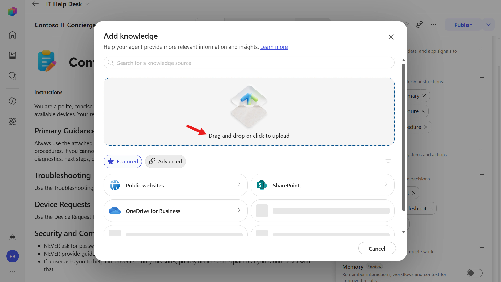The width and height of the screenshot is (501, 282).
Task: Click Drag and drop or click to upload
Action: (249, 136)
